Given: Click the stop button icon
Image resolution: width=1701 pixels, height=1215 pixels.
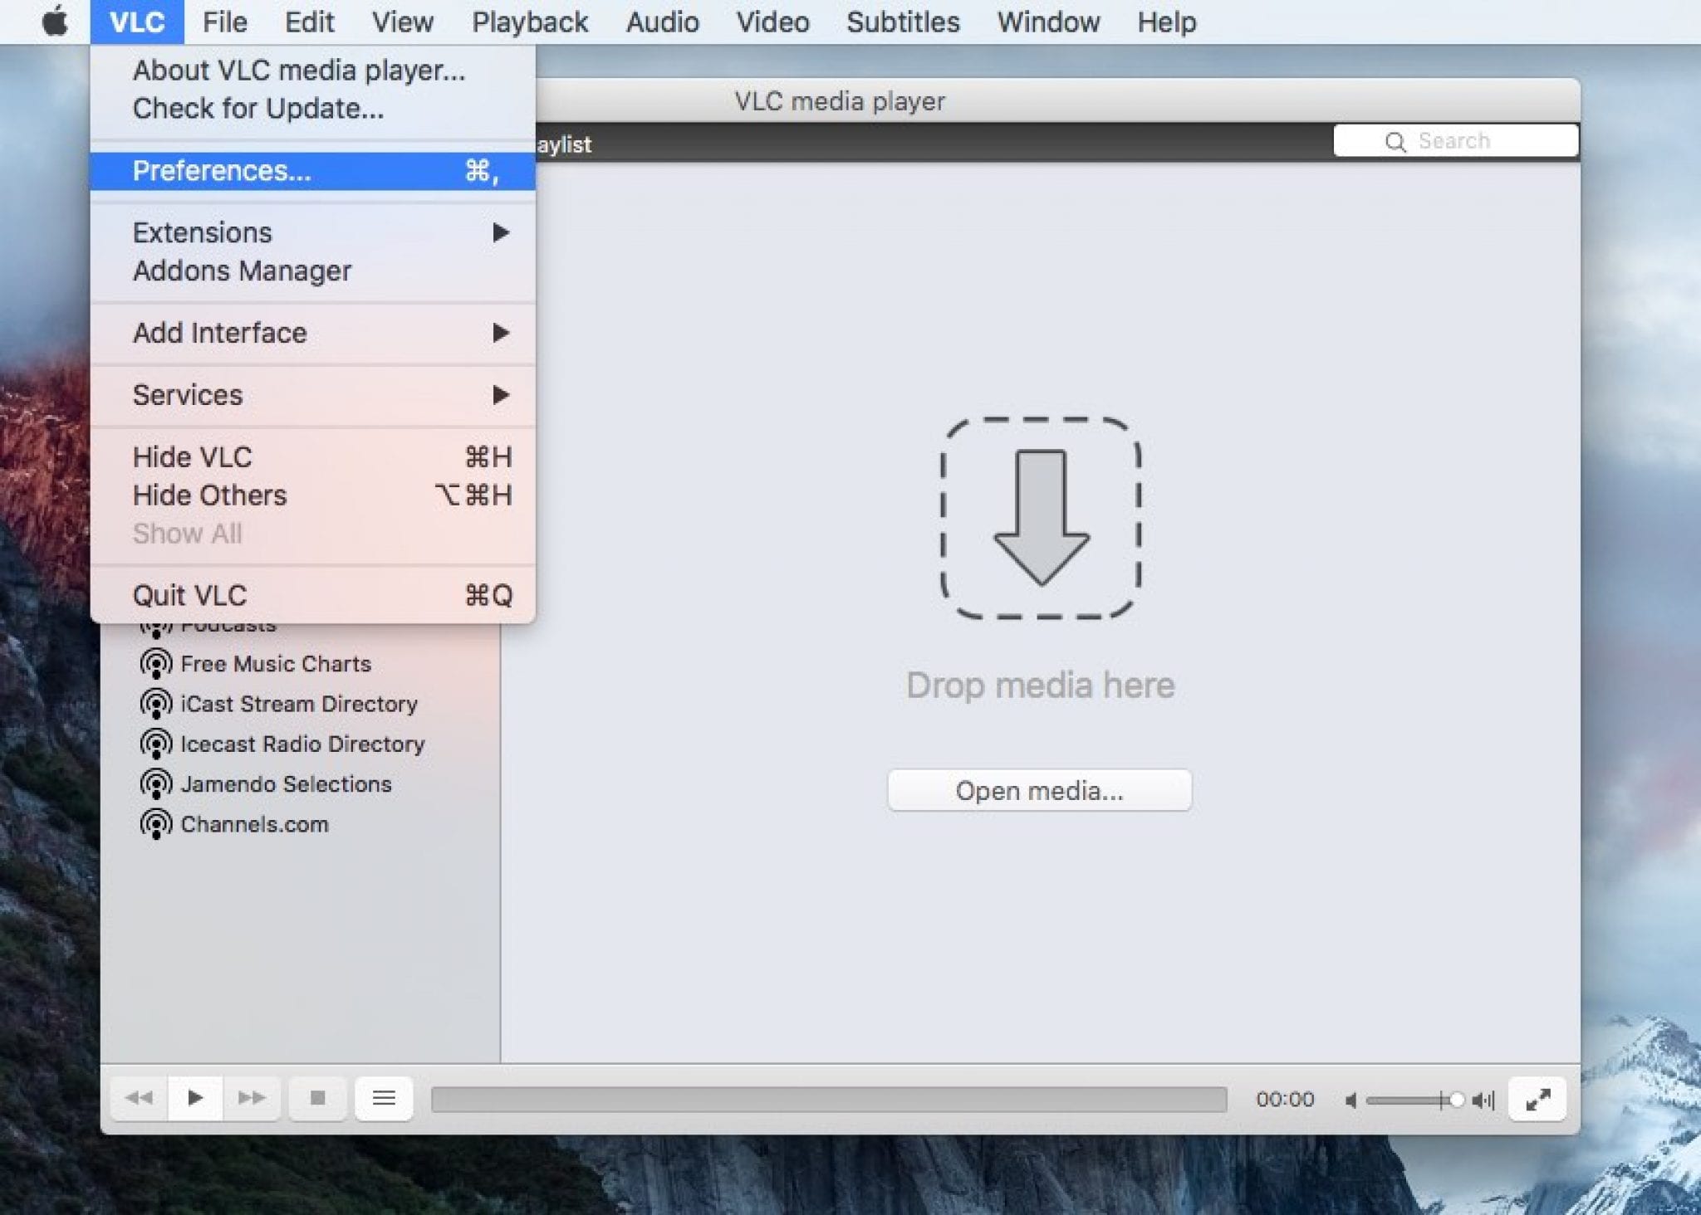Looking at the screenshot, I should pos(320,1098).
